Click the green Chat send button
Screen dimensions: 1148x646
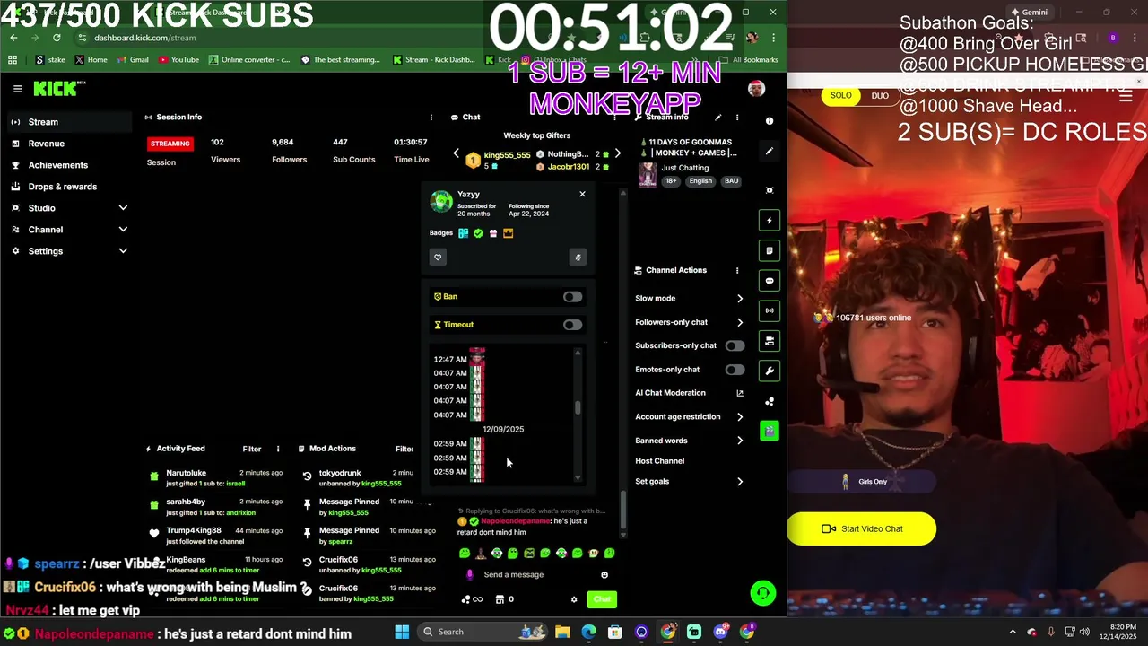602,599
